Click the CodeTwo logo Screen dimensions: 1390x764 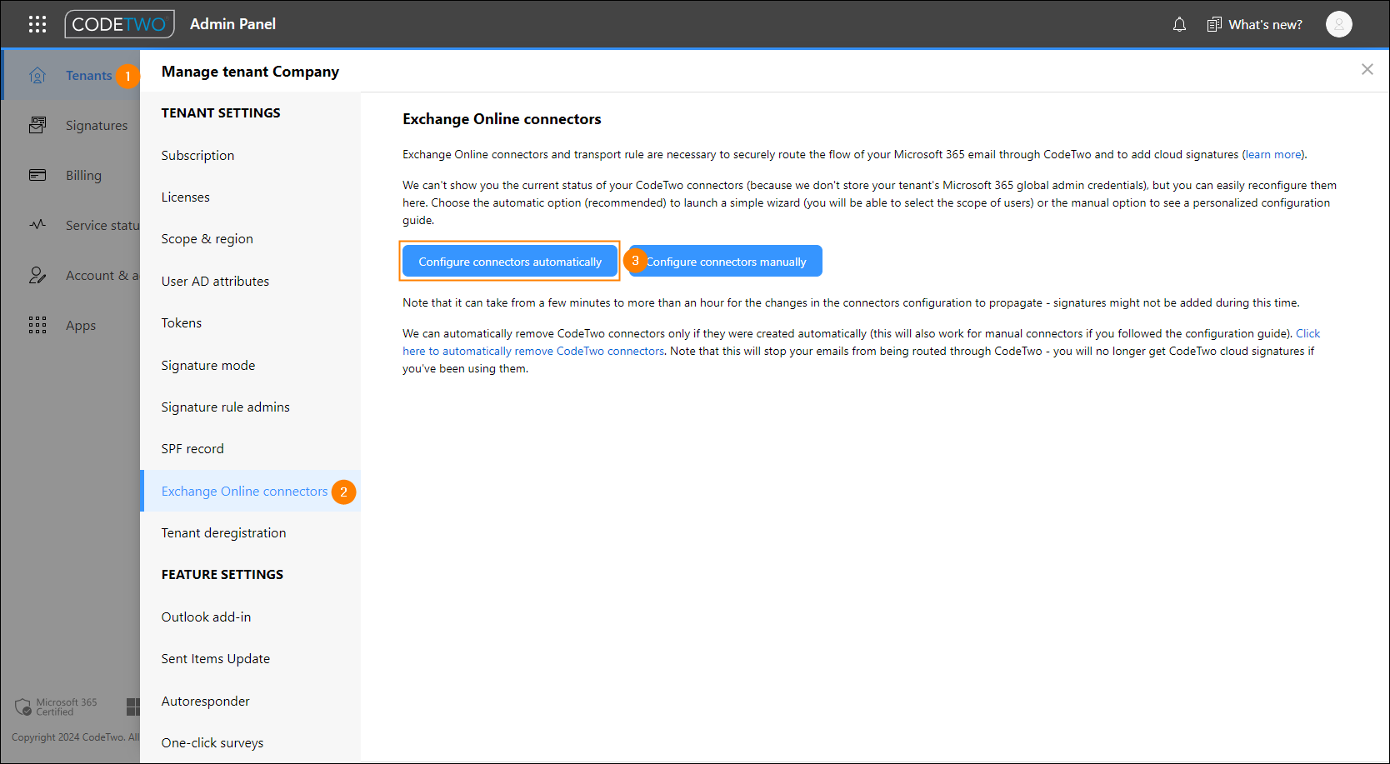(x=119, y=24)
